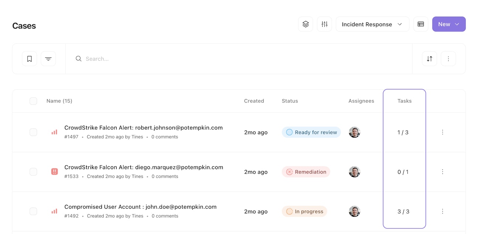Open the sliders settings icon button
This screenshot has width=480, height=234.
click(324, 24)
